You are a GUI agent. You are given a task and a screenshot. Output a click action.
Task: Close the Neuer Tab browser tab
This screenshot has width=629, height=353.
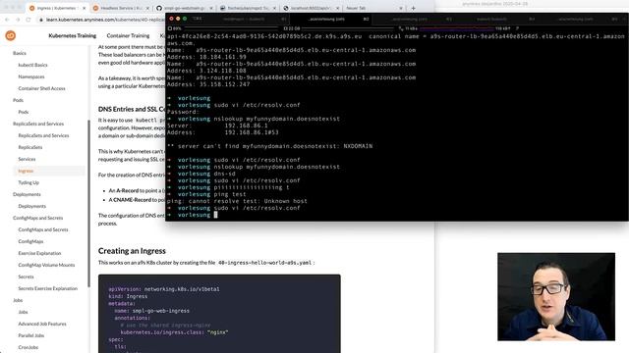(x=401, y=8)
